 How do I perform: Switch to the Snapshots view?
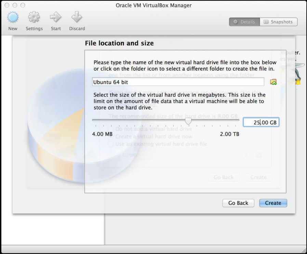click(278, 22)
